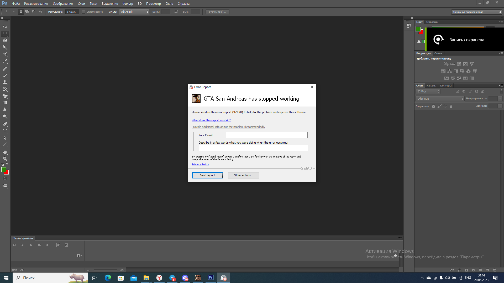This screenshot has width=504, height=283.
Task: Toggle Quick Mask mode in the toolbar
Action: click(5, 179)
